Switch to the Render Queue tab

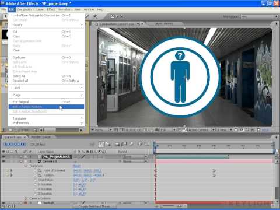(x=41, y=137)
